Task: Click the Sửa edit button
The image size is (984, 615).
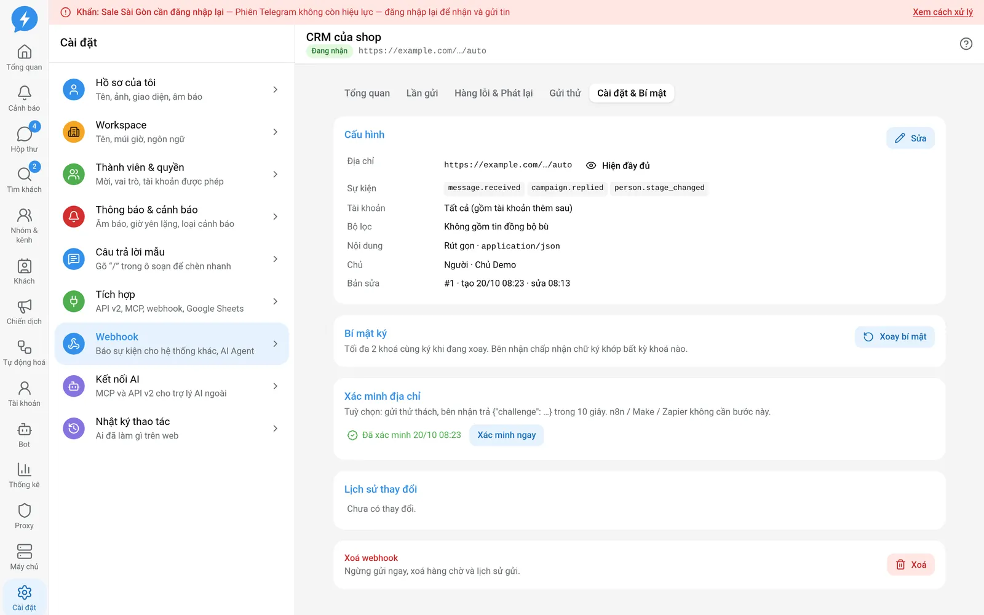Action: pos(910,138)
